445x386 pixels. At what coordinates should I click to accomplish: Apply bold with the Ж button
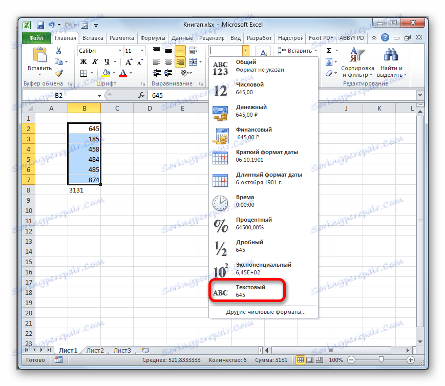click(83, 62)
